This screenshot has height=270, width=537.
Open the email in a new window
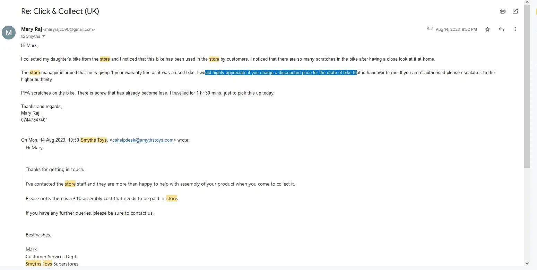515,11
